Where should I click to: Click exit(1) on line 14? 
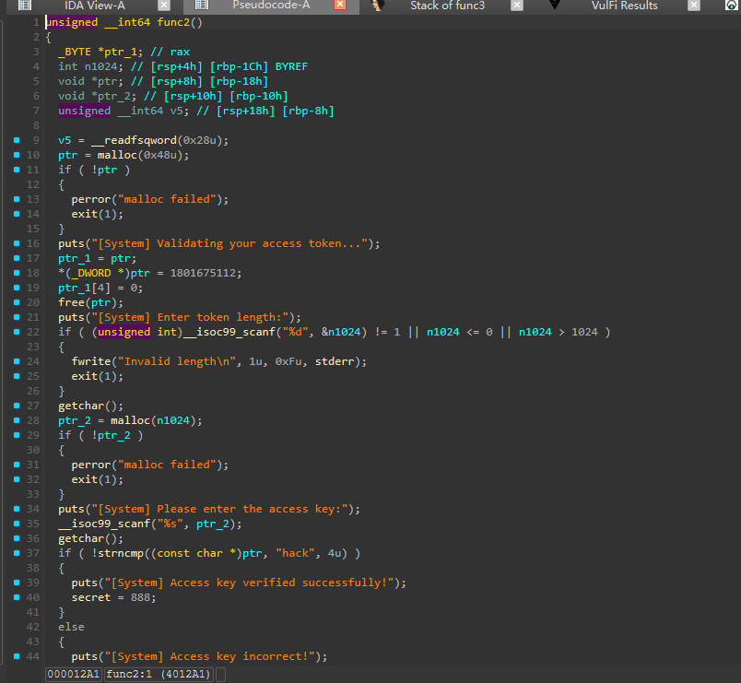point(98,214)
